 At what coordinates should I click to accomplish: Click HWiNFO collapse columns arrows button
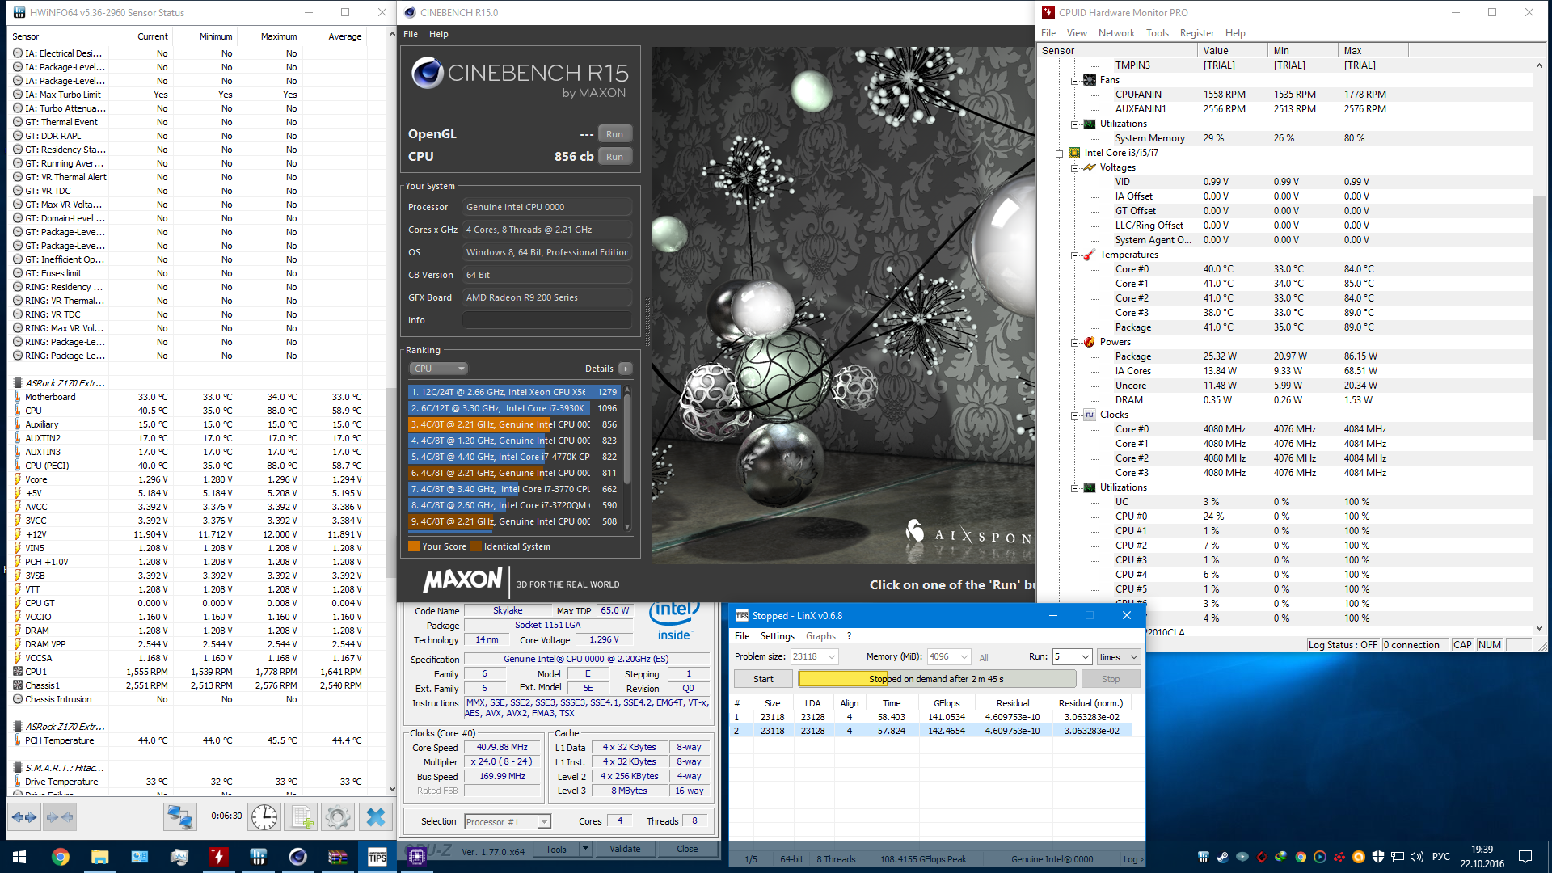click(60, 817)
